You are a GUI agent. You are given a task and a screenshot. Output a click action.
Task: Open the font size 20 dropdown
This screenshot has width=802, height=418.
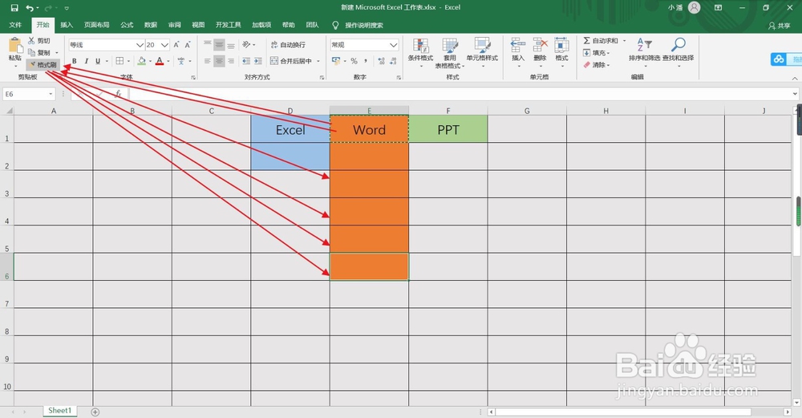tap(164, 45)
